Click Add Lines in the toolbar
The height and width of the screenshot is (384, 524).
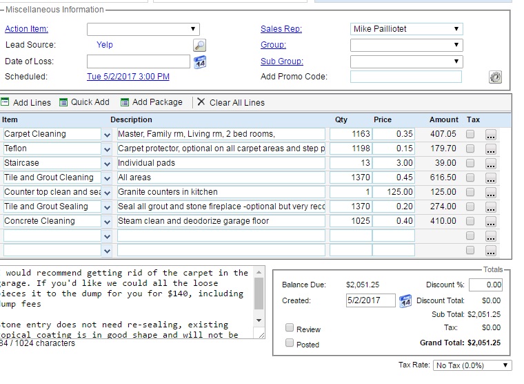tap(26, 102)
